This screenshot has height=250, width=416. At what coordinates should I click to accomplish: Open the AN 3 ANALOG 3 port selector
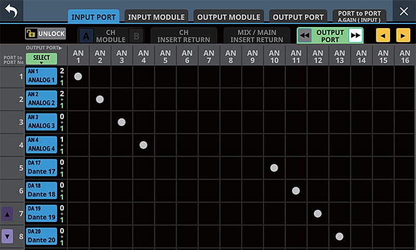click(x=41, y=122)
